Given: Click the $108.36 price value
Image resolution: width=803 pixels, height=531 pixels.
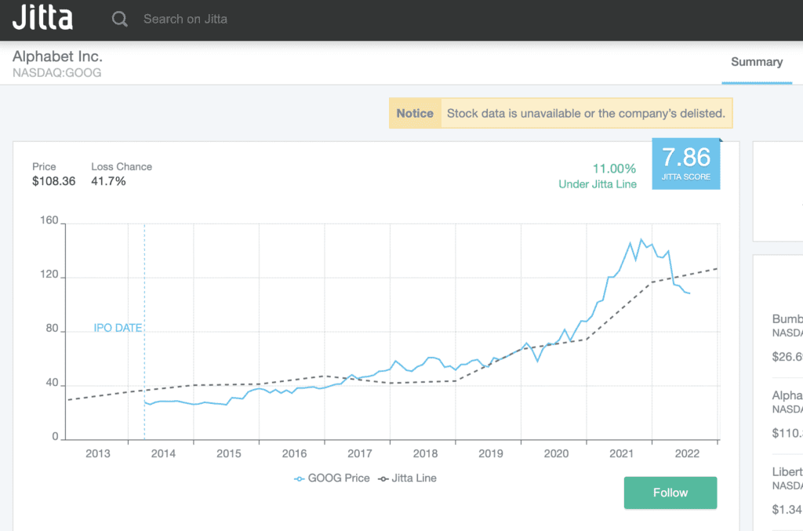Looking at the screenshot, I should point(54,181).
